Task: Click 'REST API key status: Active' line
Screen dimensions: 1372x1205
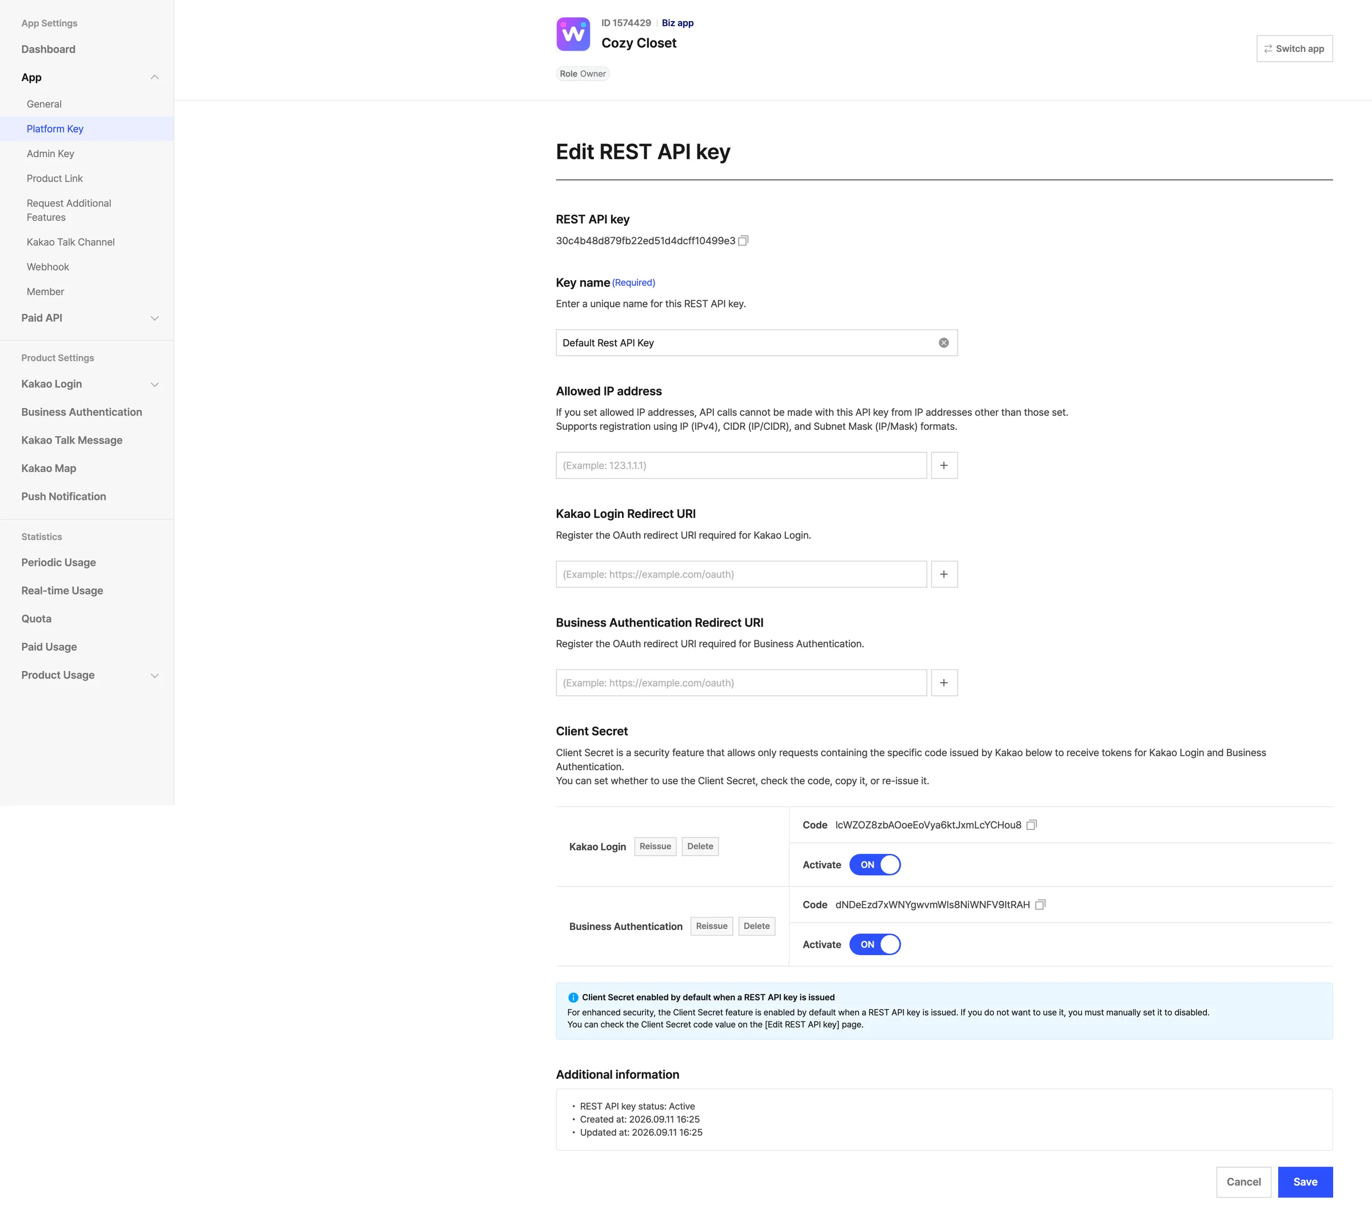Action: click(637, 1106)
